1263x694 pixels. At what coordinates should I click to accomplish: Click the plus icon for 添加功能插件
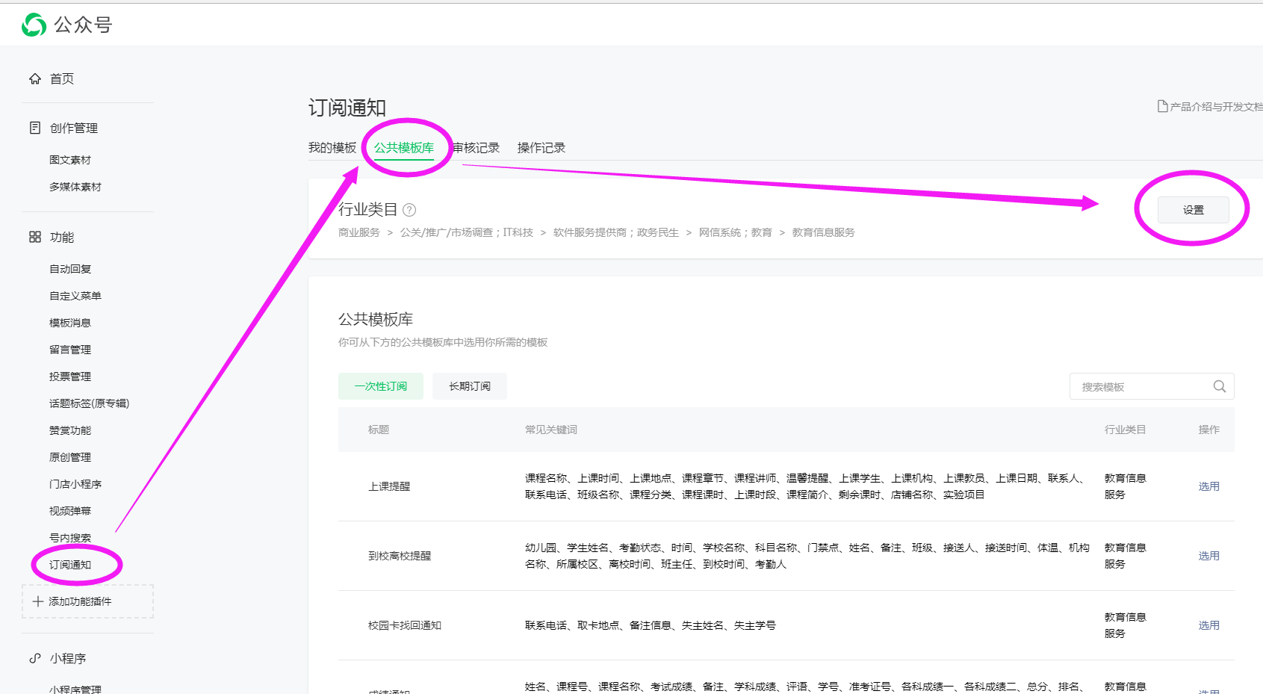(x=38, y=601)
